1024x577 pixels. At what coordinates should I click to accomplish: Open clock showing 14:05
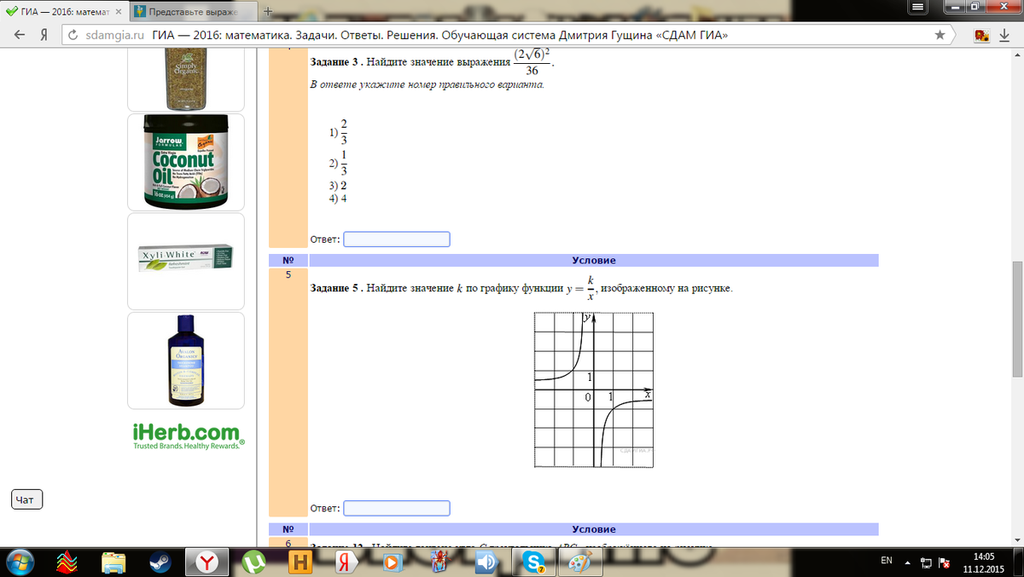[984, 562]
